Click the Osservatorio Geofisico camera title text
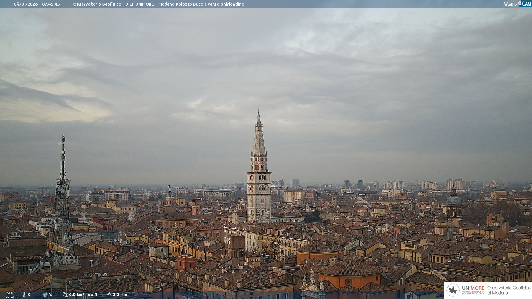 [158, 4]
